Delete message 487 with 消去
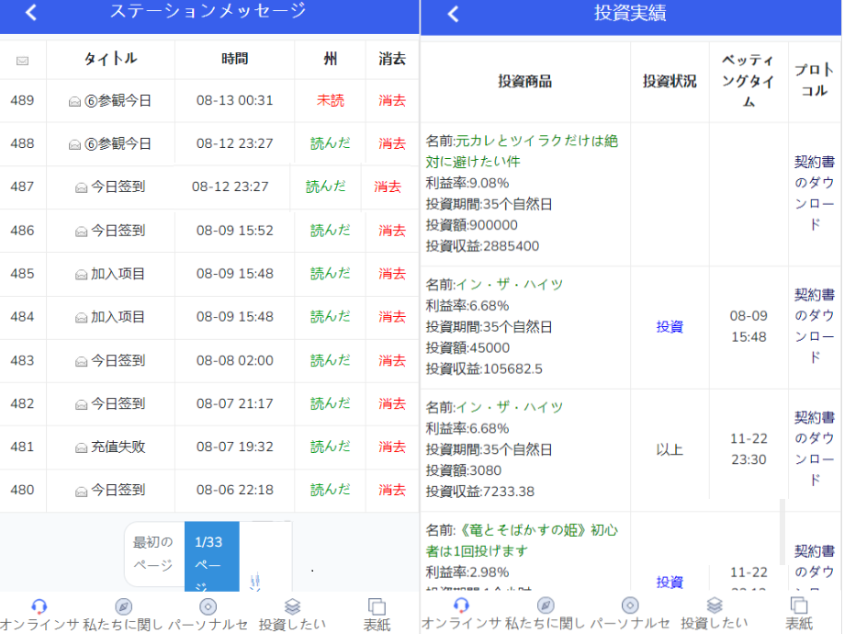 coord(388,187)
